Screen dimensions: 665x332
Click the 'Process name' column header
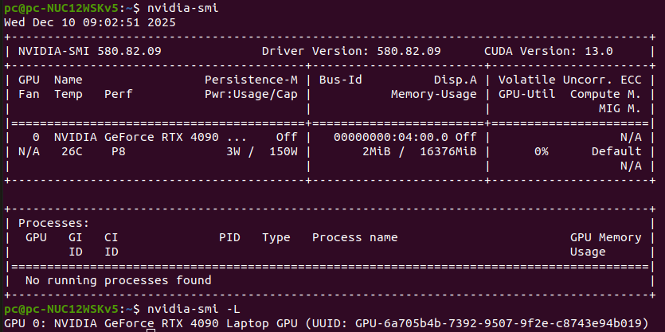355,237
